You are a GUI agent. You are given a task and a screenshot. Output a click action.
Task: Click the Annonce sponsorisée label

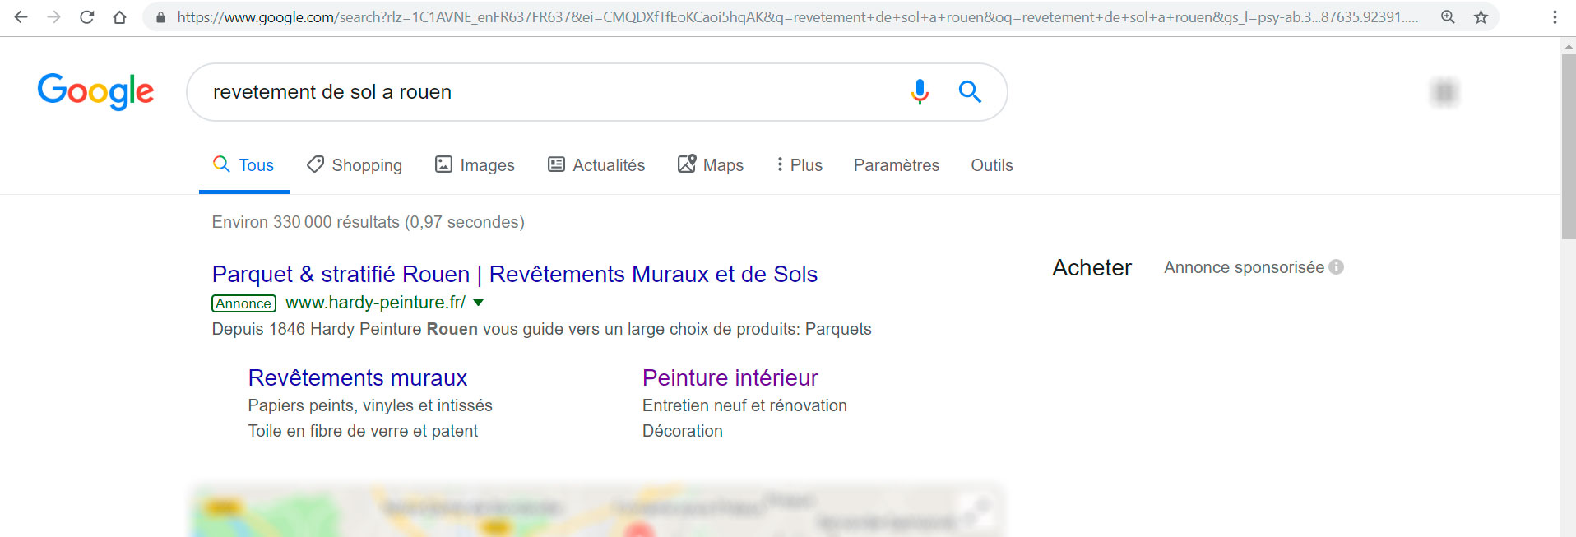coord(1245,267)
